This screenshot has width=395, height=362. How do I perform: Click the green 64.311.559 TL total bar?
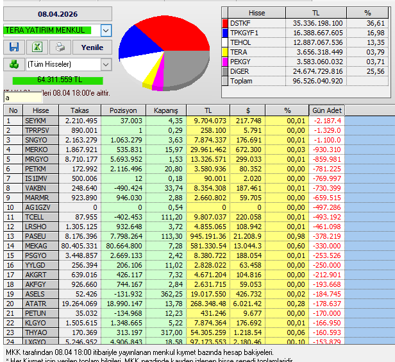[x=58, y=80]
